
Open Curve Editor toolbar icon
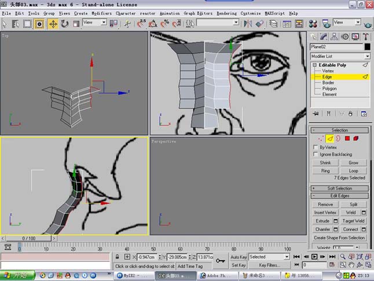coord(287,24)
